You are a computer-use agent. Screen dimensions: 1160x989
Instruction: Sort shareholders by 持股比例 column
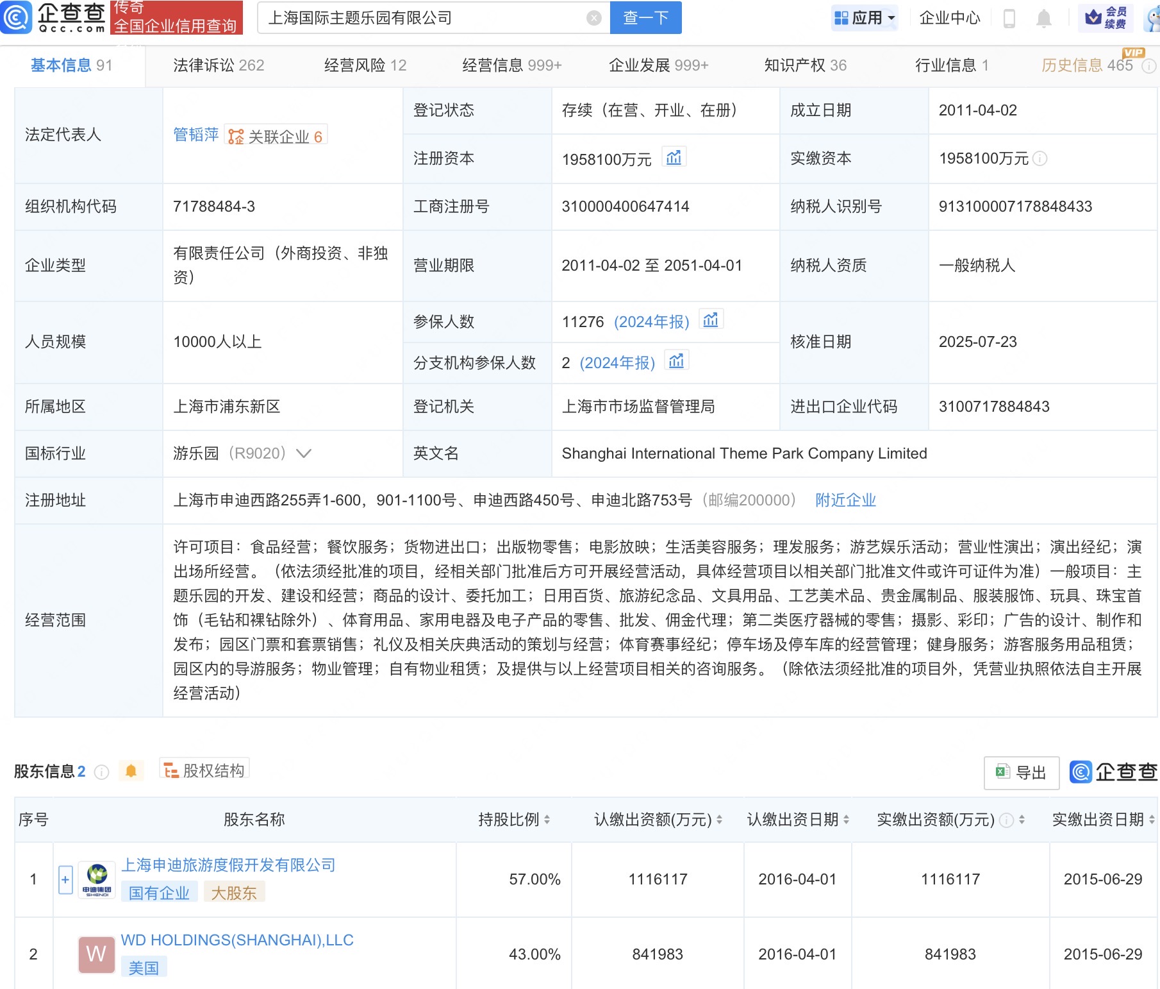[547, 820]
